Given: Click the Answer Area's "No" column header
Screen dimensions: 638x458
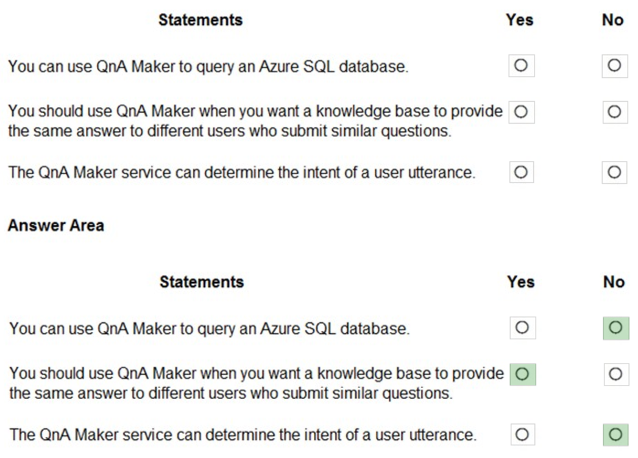Looking at the screenshot, I should pos(614,282).
